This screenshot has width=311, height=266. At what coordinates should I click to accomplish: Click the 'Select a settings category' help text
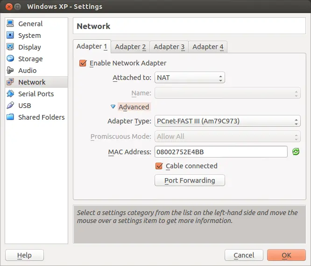coord(187,216)
